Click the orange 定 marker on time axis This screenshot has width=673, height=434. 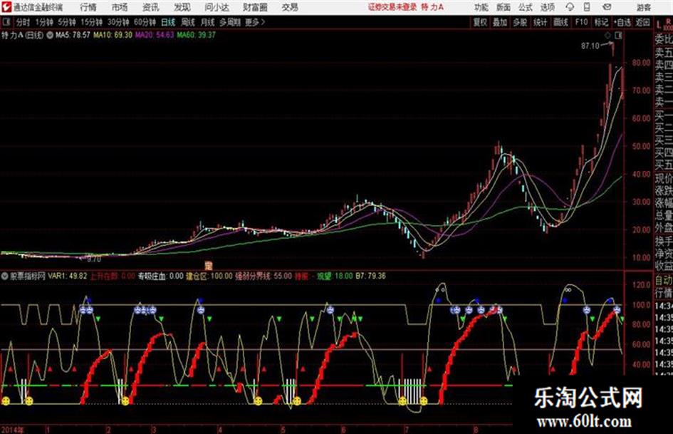point(209,266)
